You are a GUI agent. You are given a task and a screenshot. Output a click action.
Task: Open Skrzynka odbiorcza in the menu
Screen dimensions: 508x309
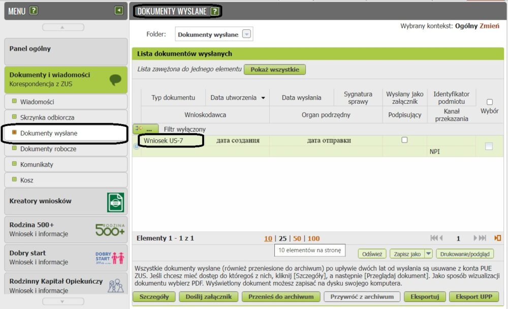[x=47, y=118]
